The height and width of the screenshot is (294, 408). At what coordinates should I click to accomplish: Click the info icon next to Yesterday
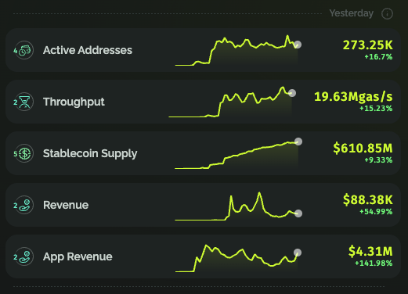387,13
